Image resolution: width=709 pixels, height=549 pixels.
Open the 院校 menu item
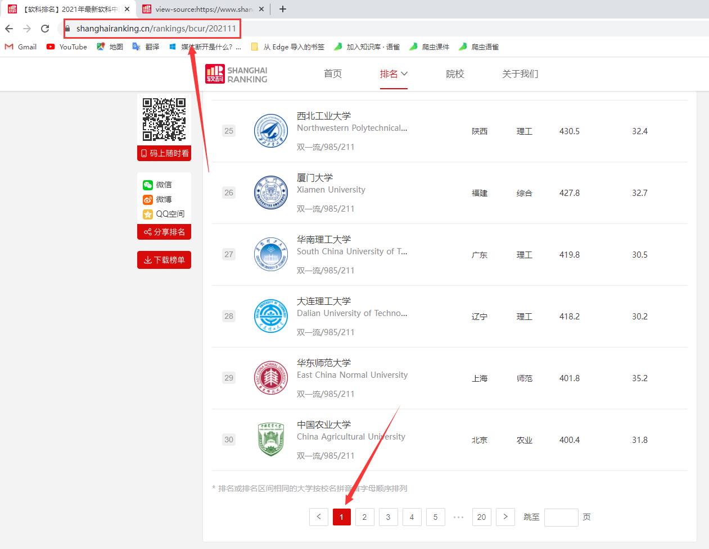[x=455, y=74]
